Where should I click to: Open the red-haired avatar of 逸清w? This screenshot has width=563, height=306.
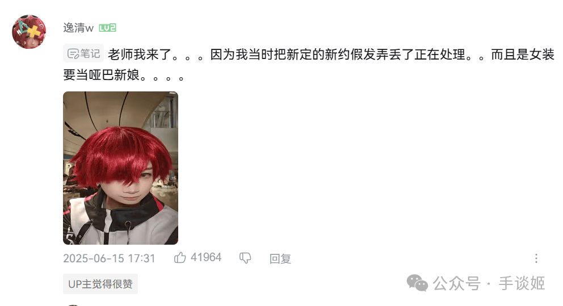29,32
